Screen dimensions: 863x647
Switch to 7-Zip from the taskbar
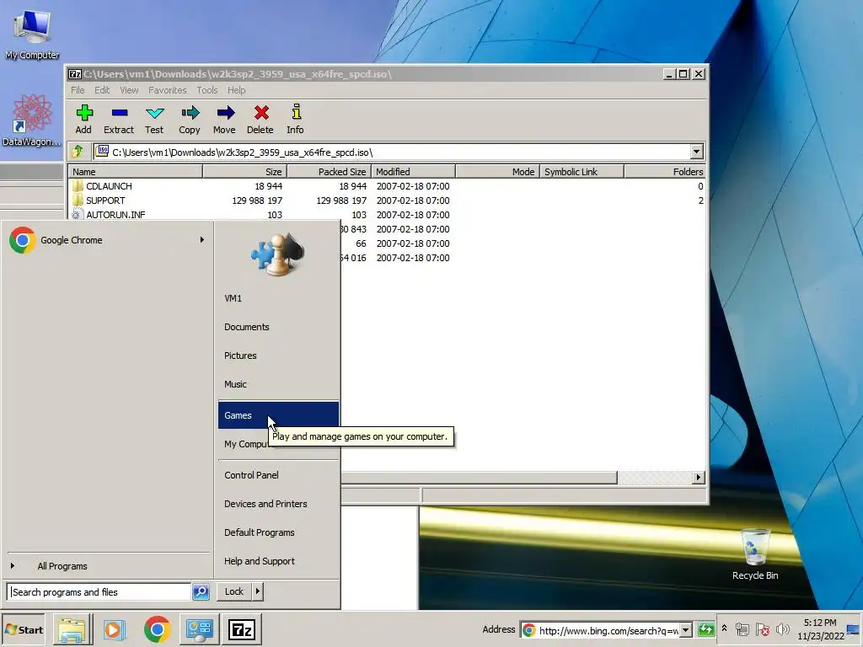(x=242, y=629)
